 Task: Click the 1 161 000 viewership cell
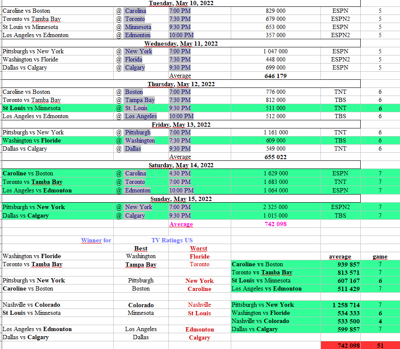tap(276, 132)
